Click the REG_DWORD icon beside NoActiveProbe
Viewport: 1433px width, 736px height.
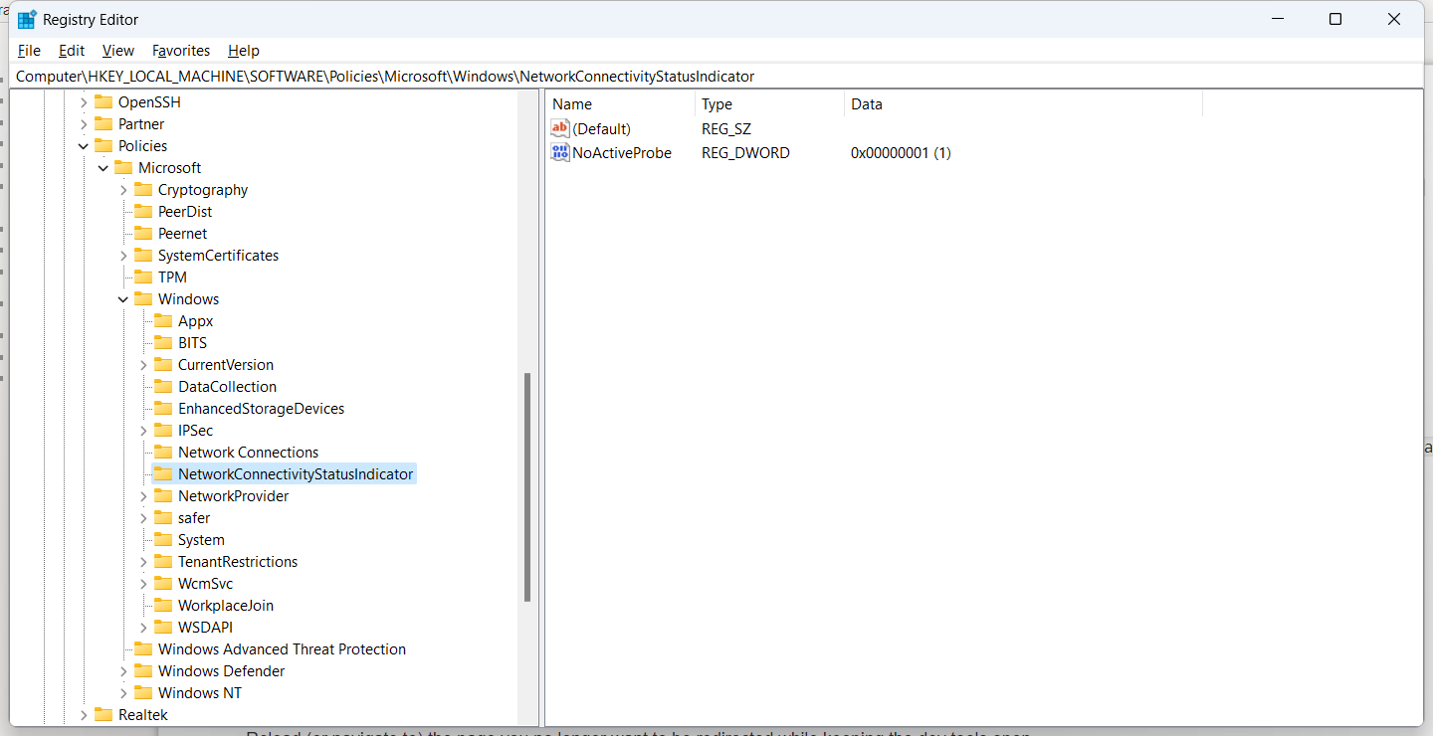(559, 152)
